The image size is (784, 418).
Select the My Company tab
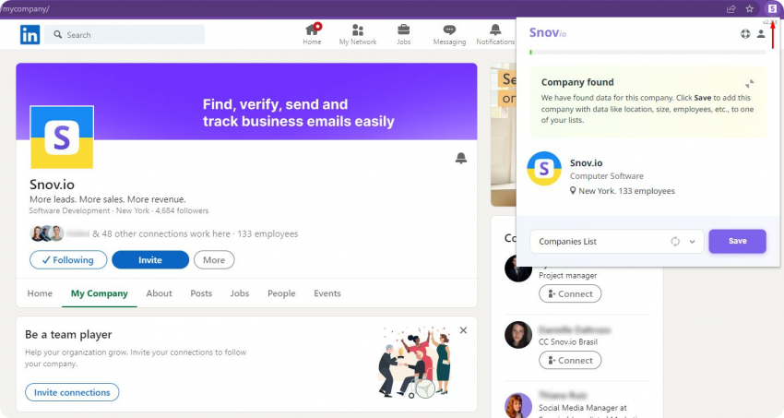tap(100, 293)
